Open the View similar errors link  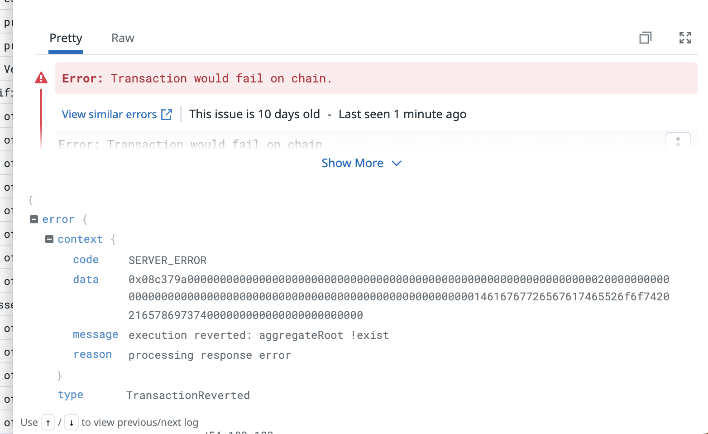(109, 114)
